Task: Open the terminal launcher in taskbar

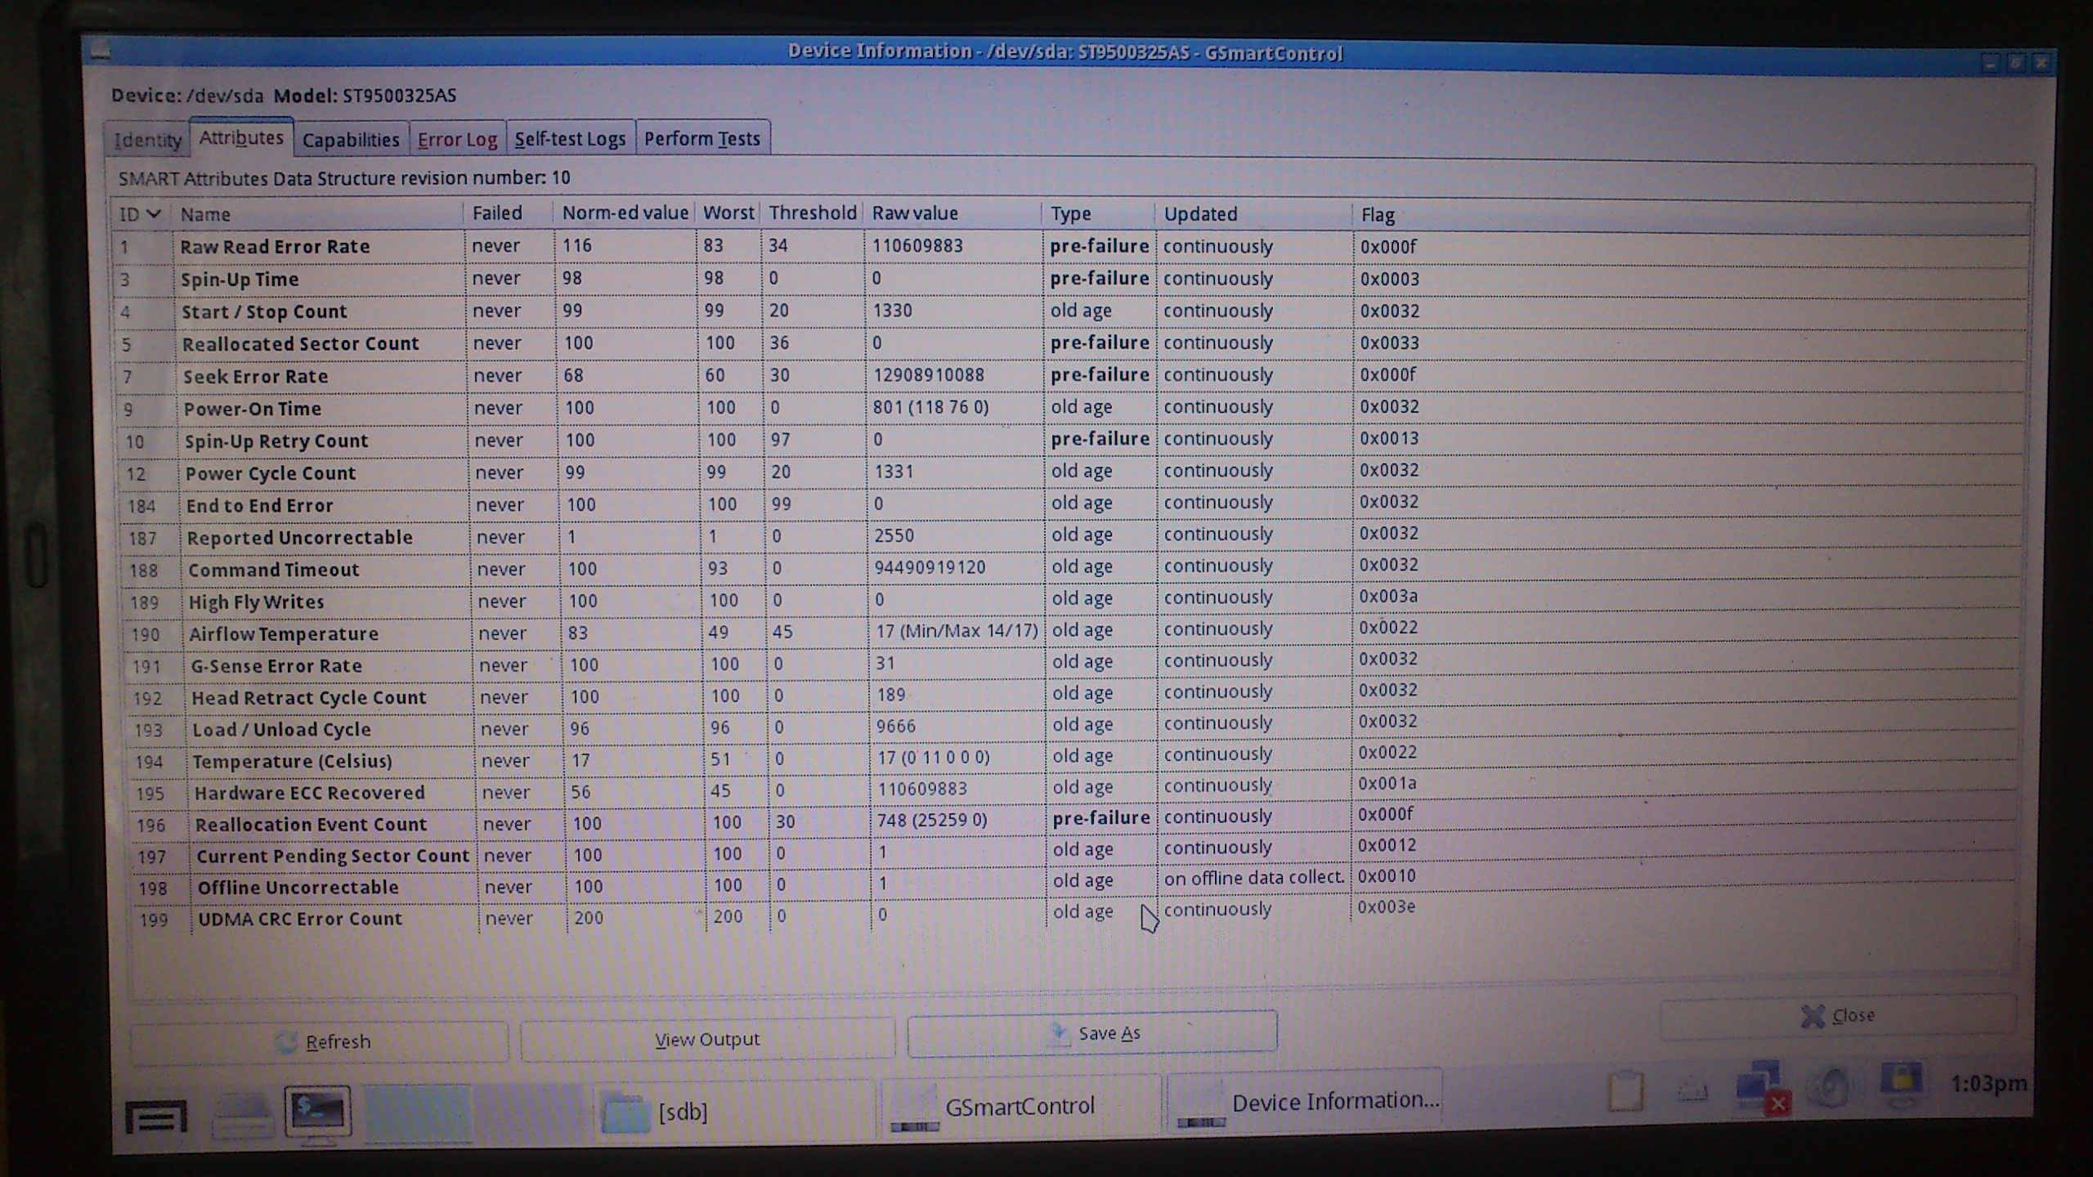Action: 318,1112
